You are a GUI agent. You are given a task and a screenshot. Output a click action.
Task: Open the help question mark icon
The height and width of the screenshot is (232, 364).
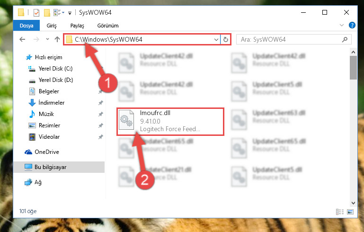point(352,25)
